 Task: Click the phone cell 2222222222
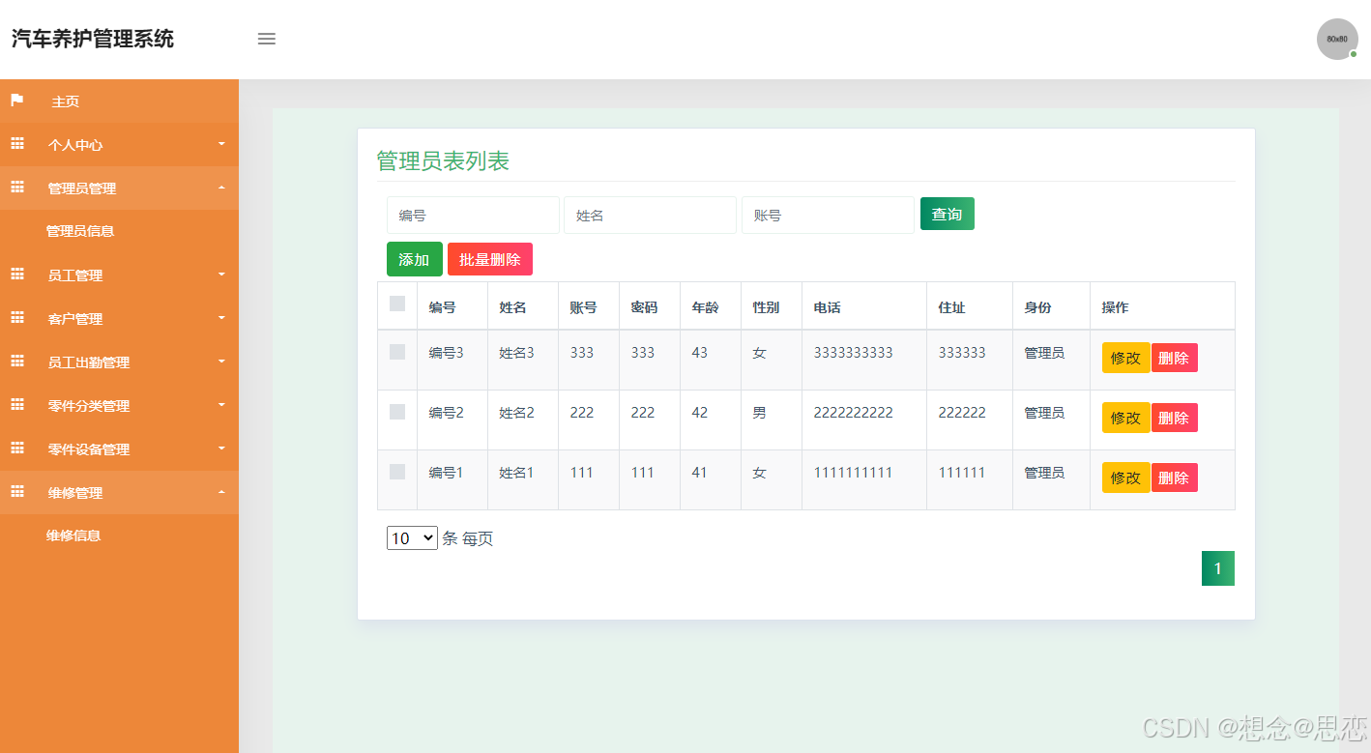coord(854,413)
